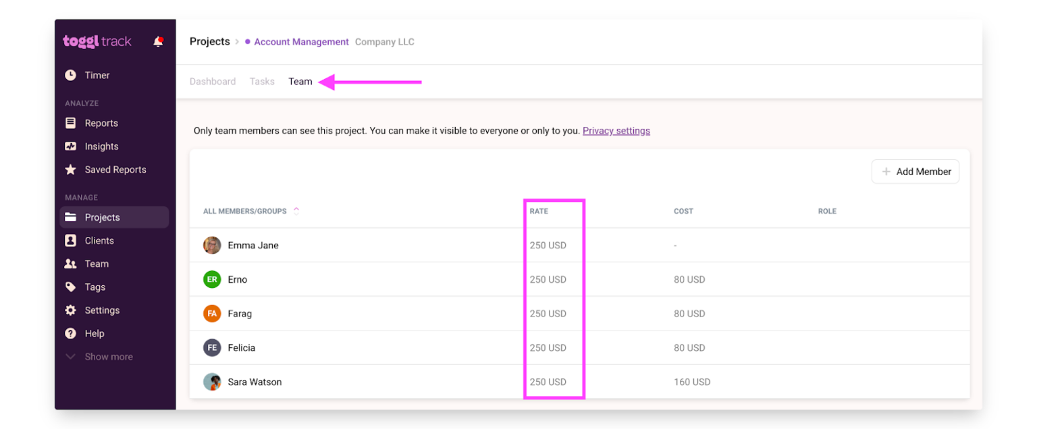Click the notification bell
The width and height of the screenshot is (1037, 429).
[158, 40]
